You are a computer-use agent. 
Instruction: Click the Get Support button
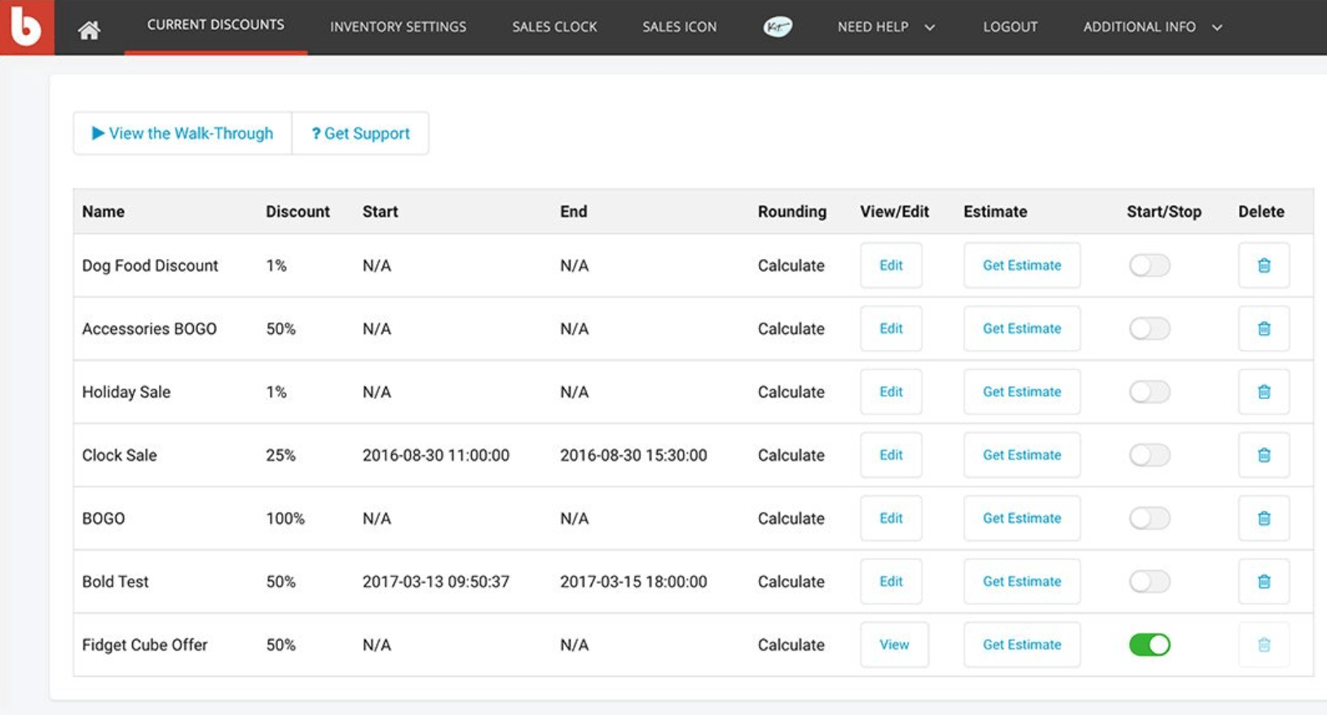(360, 134)
